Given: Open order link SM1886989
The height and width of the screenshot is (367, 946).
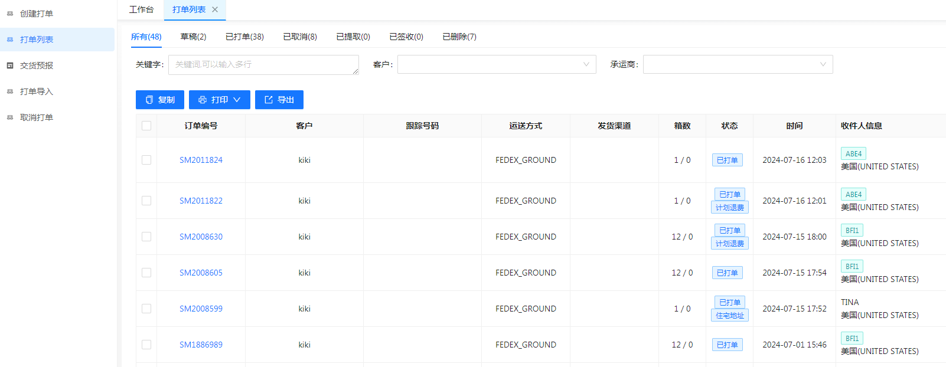Looking at the screenshot, I should tap(201, 345).
